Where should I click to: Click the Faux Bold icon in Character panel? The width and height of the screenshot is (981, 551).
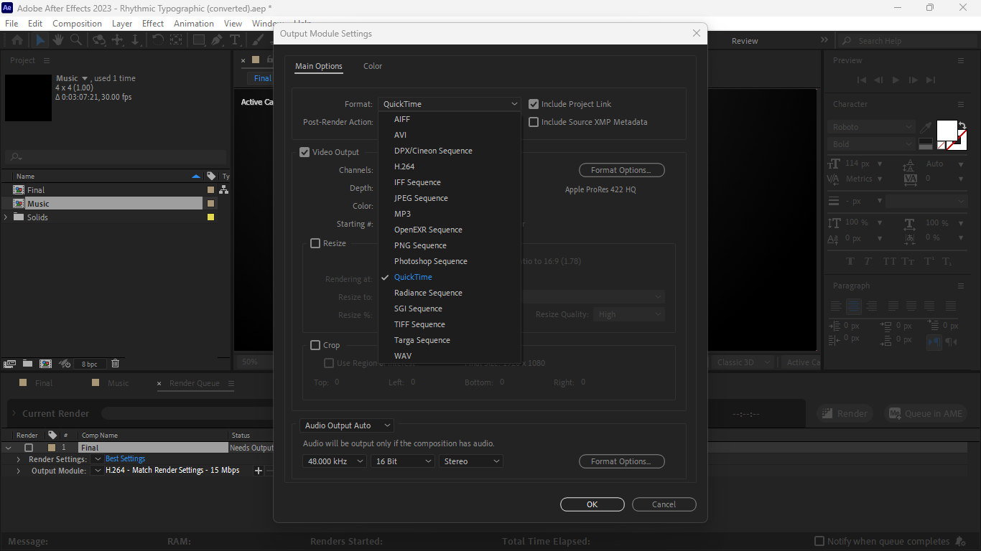pyautogui.click(x=850, y=262)
